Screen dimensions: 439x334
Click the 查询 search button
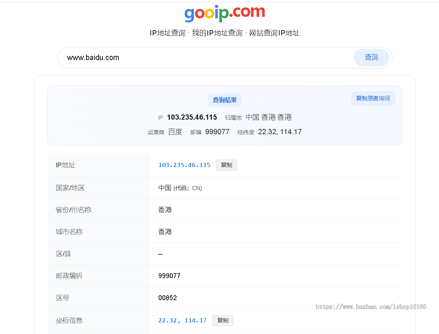pyautogui.click(x=371, y=57)
